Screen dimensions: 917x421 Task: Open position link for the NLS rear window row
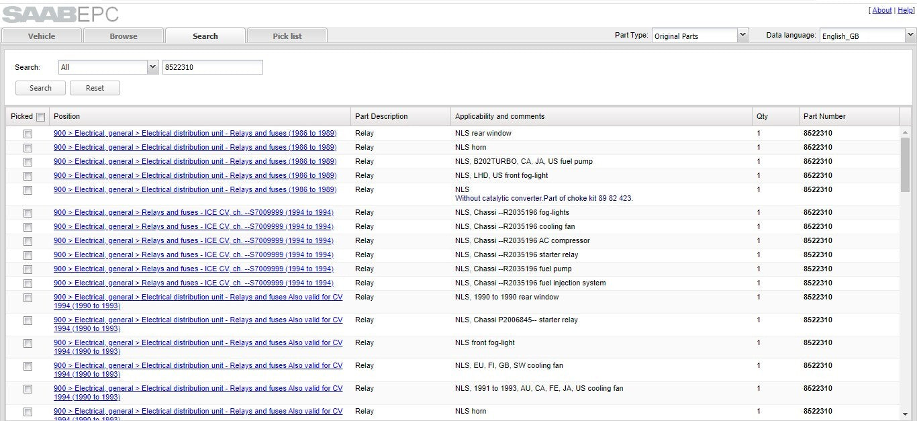click(x=195, y=133)
